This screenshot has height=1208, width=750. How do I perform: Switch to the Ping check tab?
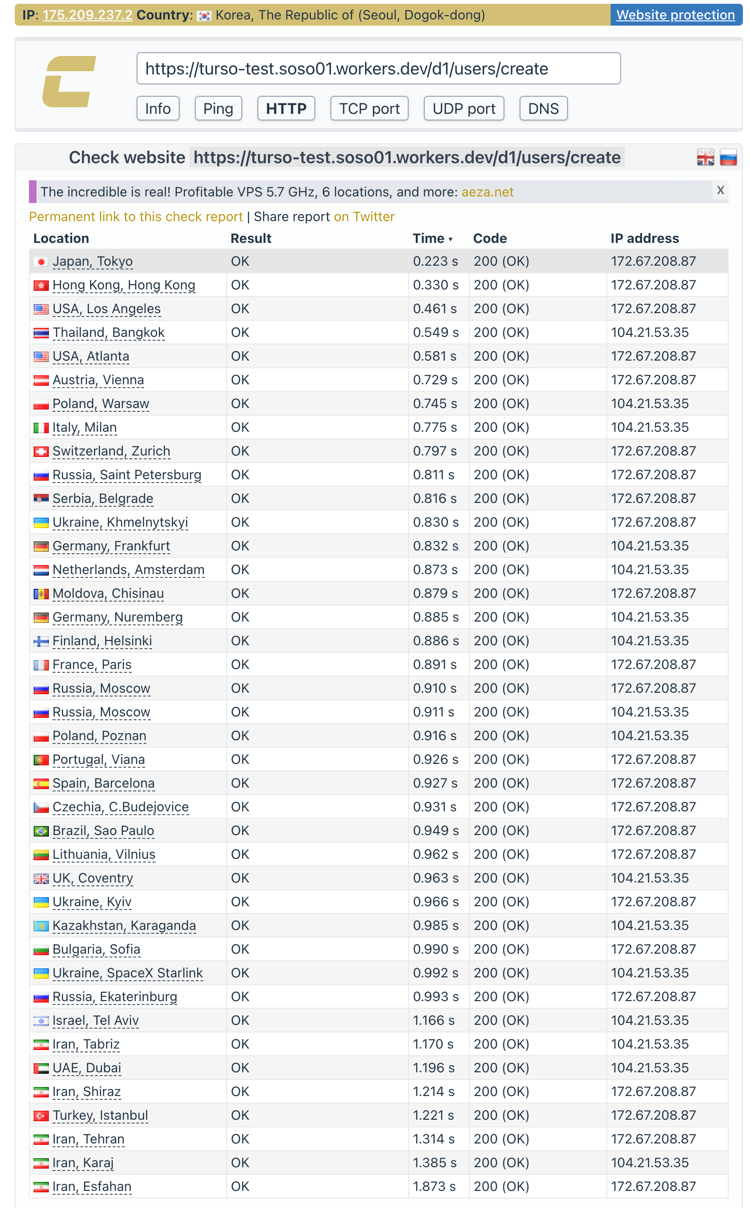[x=218, y=109]
